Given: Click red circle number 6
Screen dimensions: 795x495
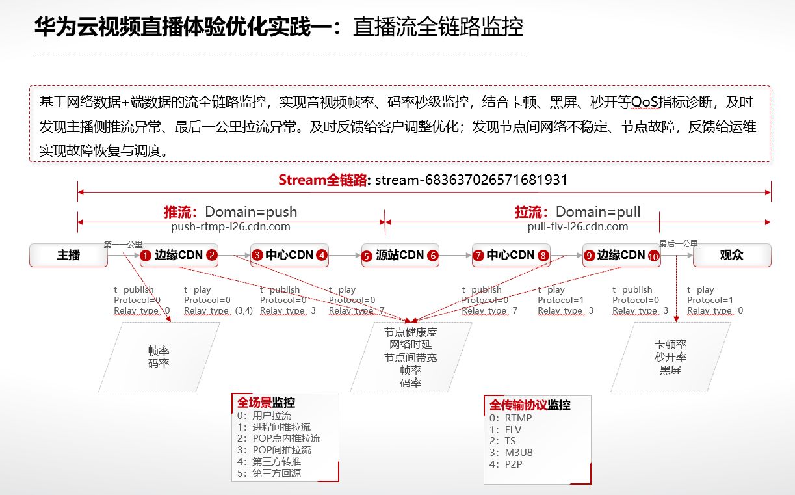Looking at the screenshot, I should click(433, 256).
